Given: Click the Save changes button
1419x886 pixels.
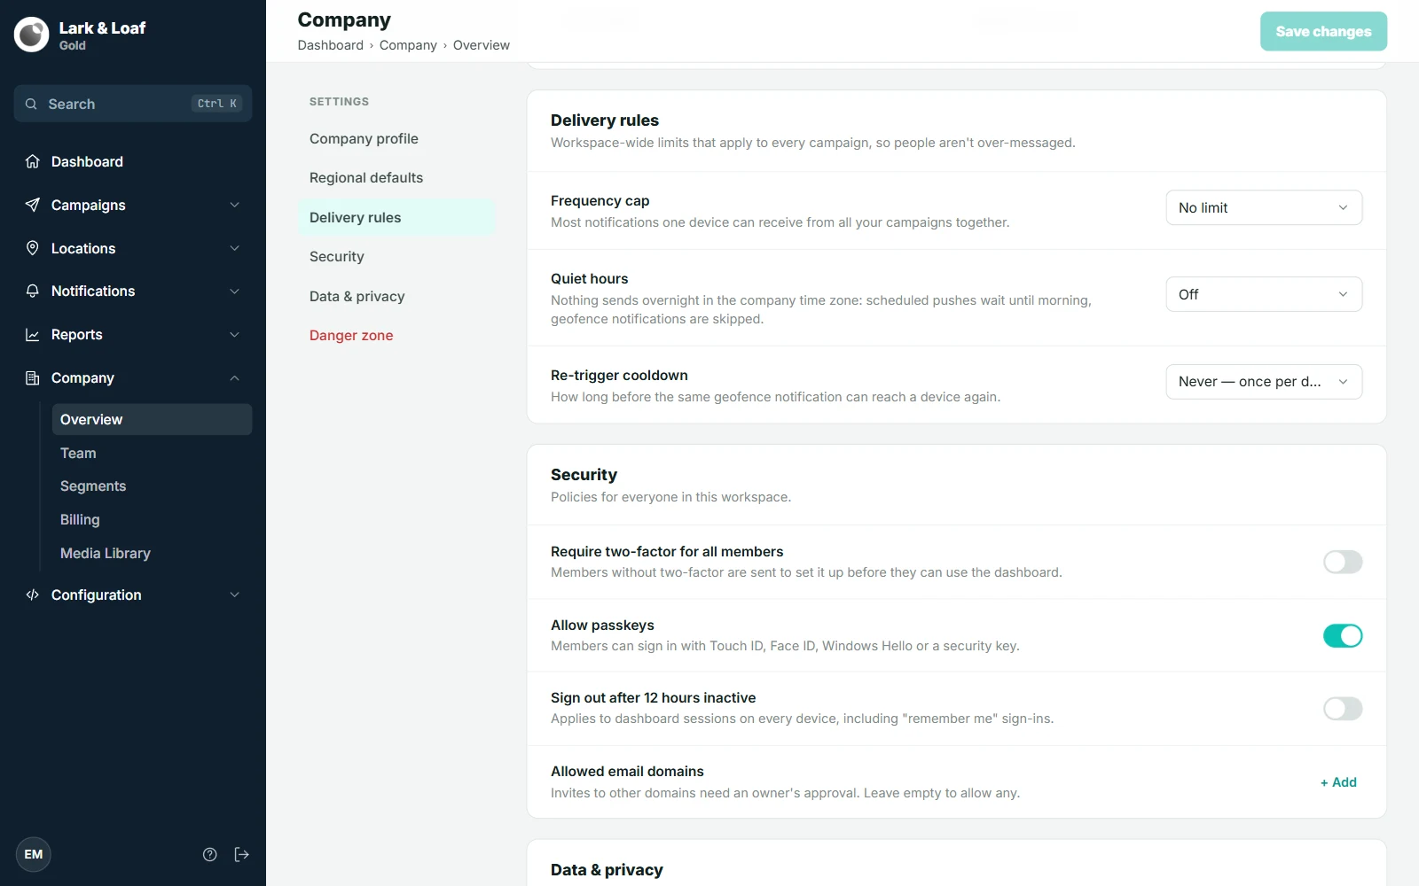Looking at the screenshot, I should [1323, 31].
